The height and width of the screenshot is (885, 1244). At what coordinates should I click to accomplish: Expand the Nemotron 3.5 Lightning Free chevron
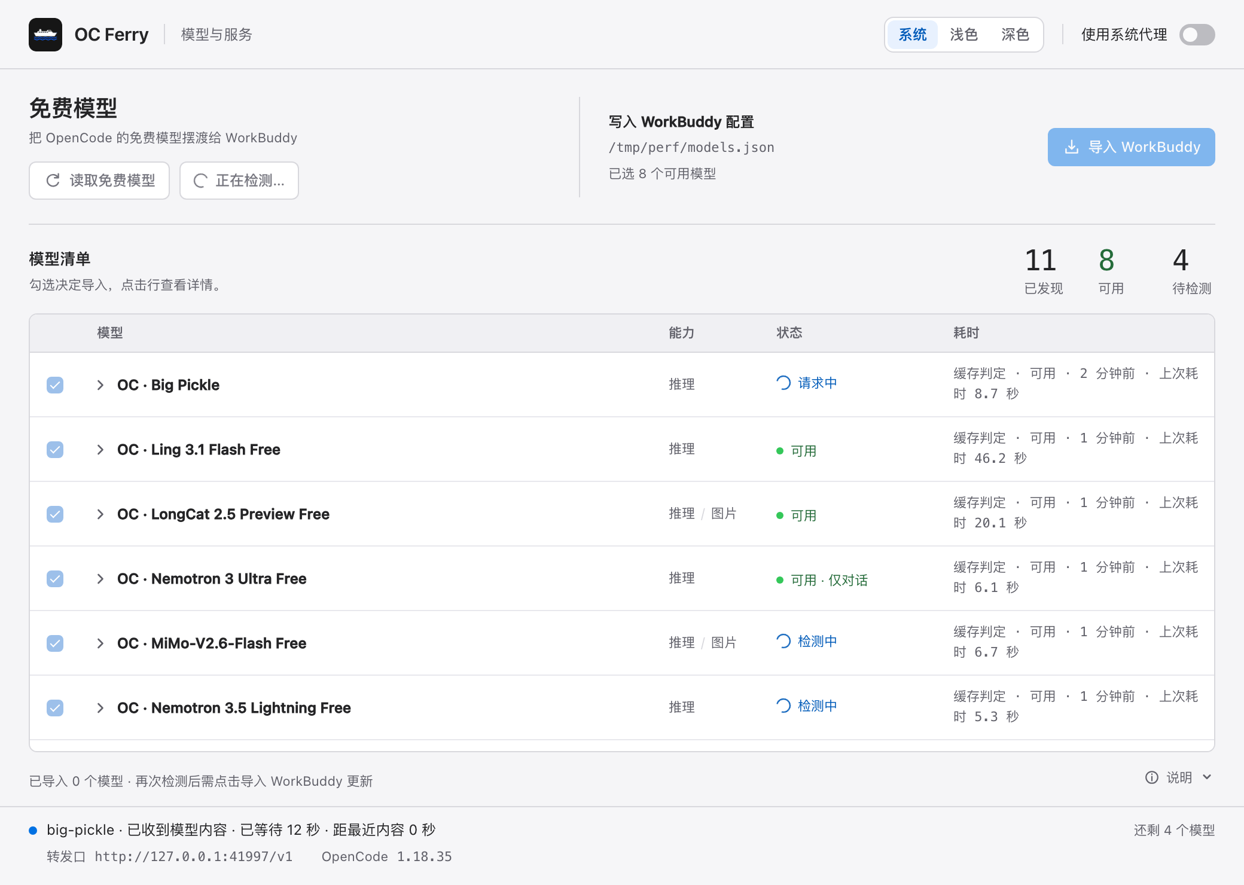click(x=100, y=708)
